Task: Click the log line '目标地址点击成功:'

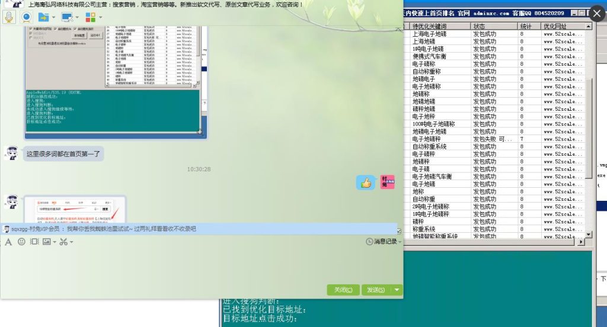Action: (x=260, y=319)
